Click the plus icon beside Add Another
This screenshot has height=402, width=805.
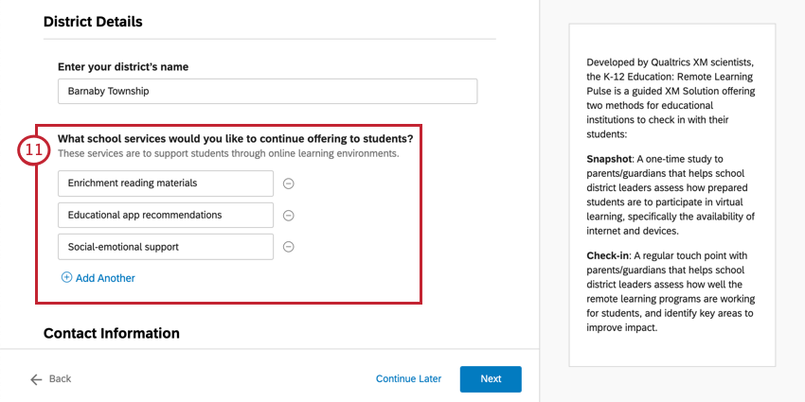[x=66, y=278]
